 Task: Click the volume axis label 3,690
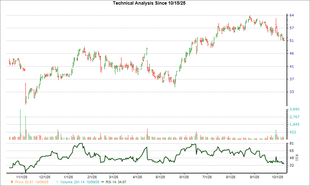294,109
